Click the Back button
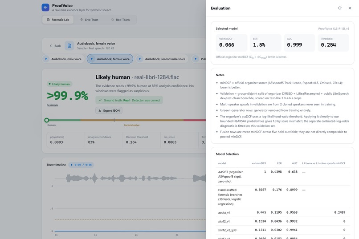 [55, 46]
